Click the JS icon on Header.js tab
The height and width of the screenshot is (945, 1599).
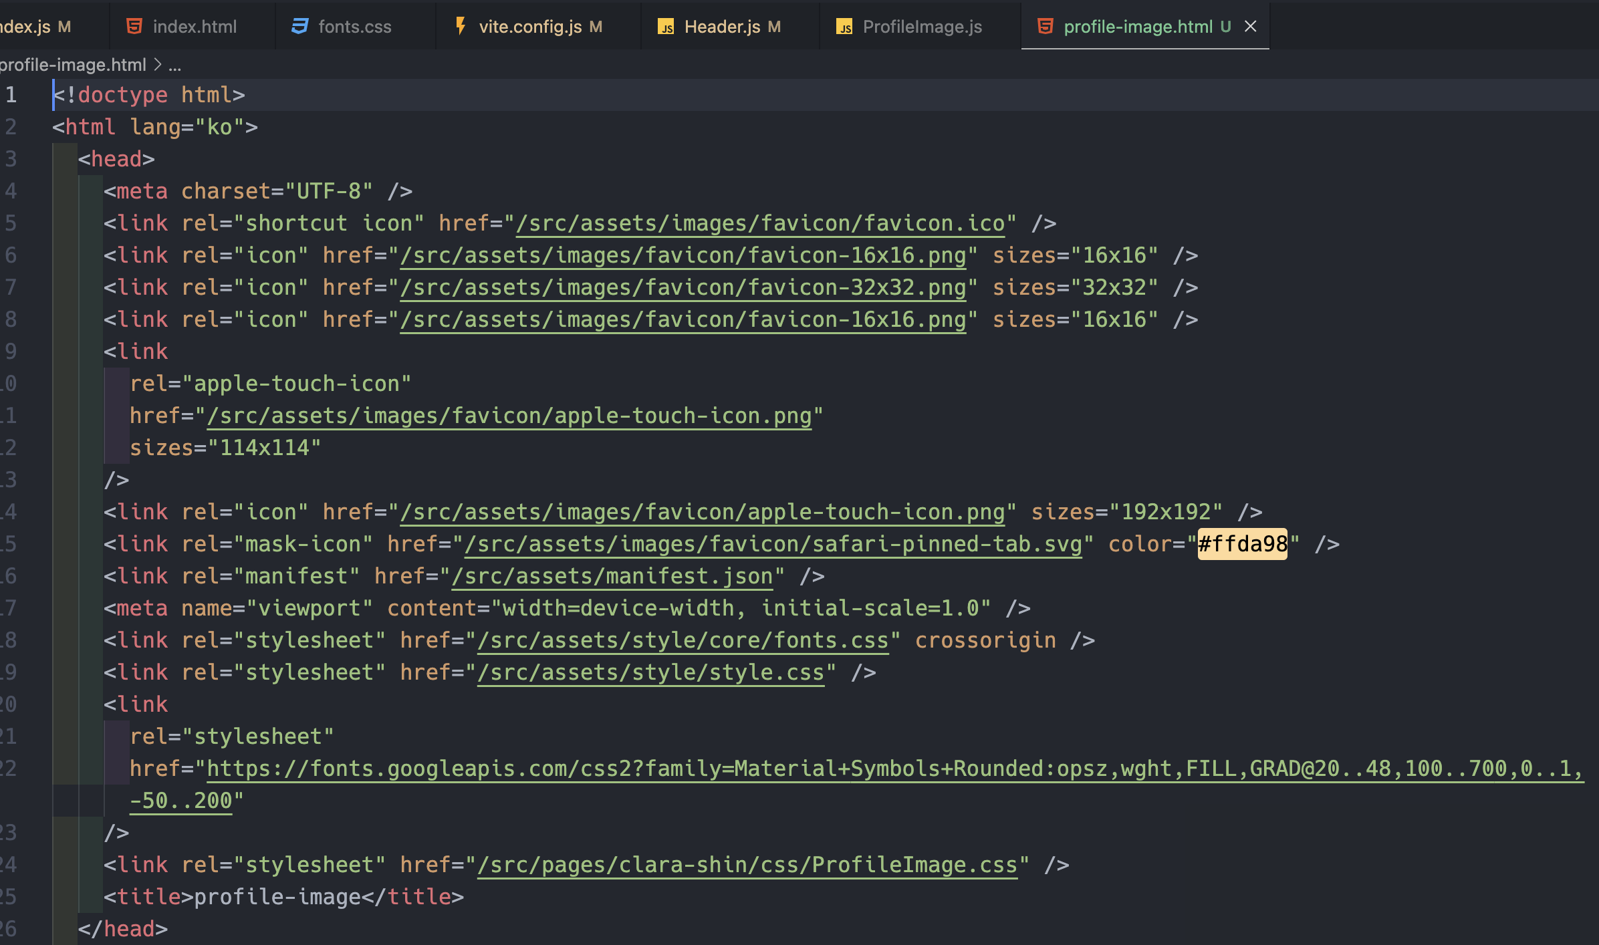(x=666, y=27)
